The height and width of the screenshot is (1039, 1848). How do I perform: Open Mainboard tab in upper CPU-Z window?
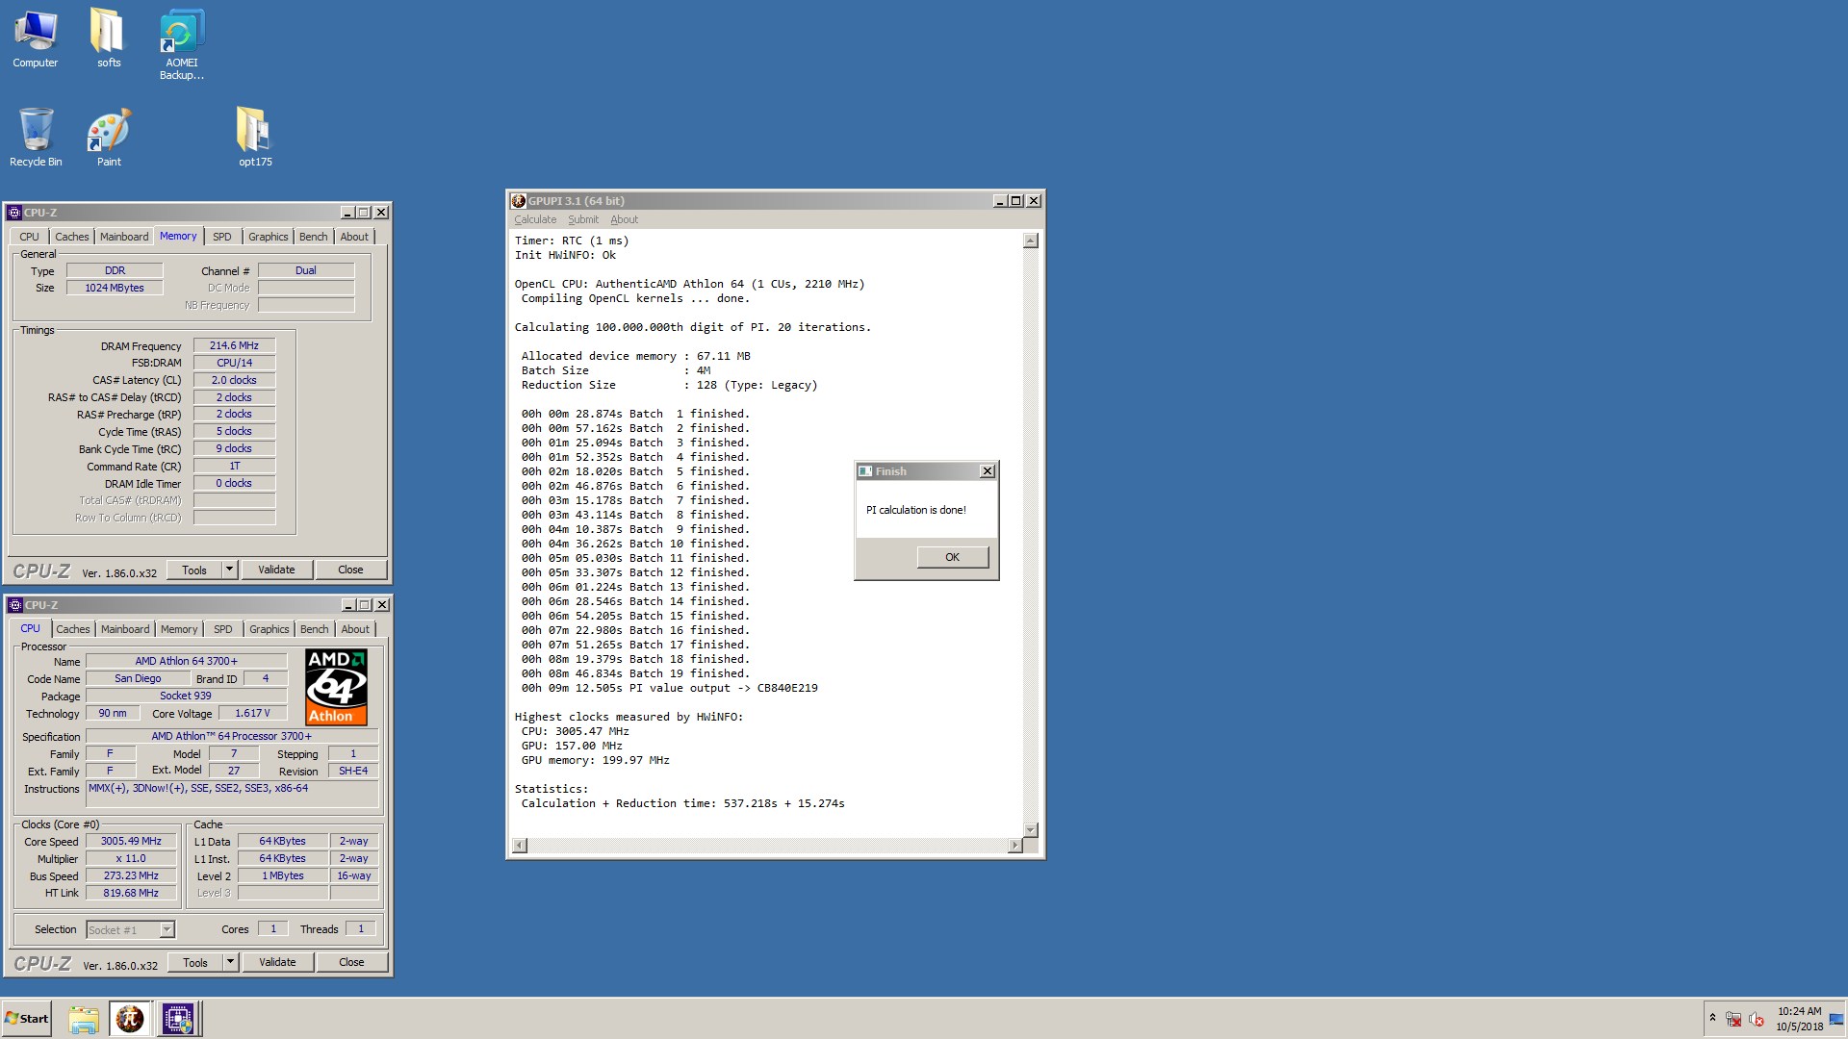click(124, 237)
